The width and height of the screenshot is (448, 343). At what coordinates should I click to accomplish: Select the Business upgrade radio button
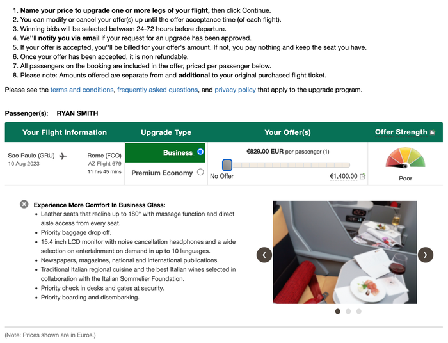[200, 152]
